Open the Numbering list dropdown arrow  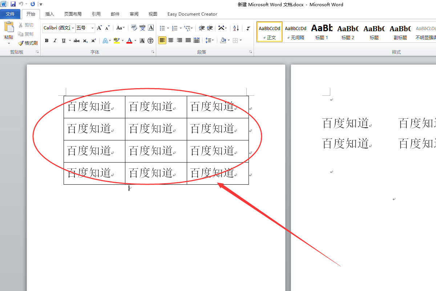pos(181,28)
